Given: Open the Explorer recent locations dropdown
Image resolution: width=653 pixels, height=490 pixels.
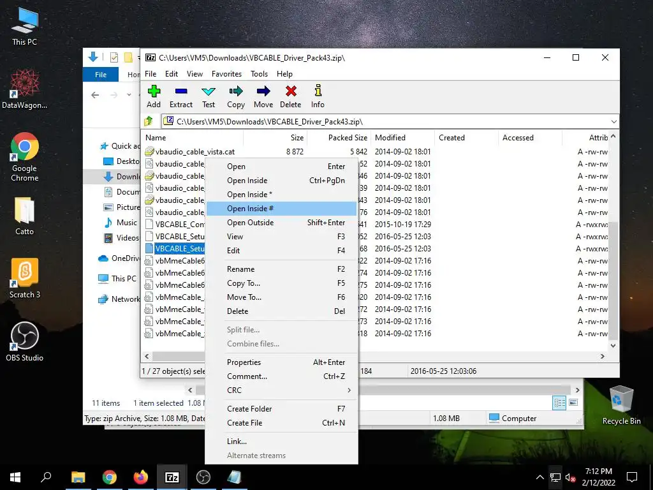Looking at the screenshot, I should [x=129, y=95].
